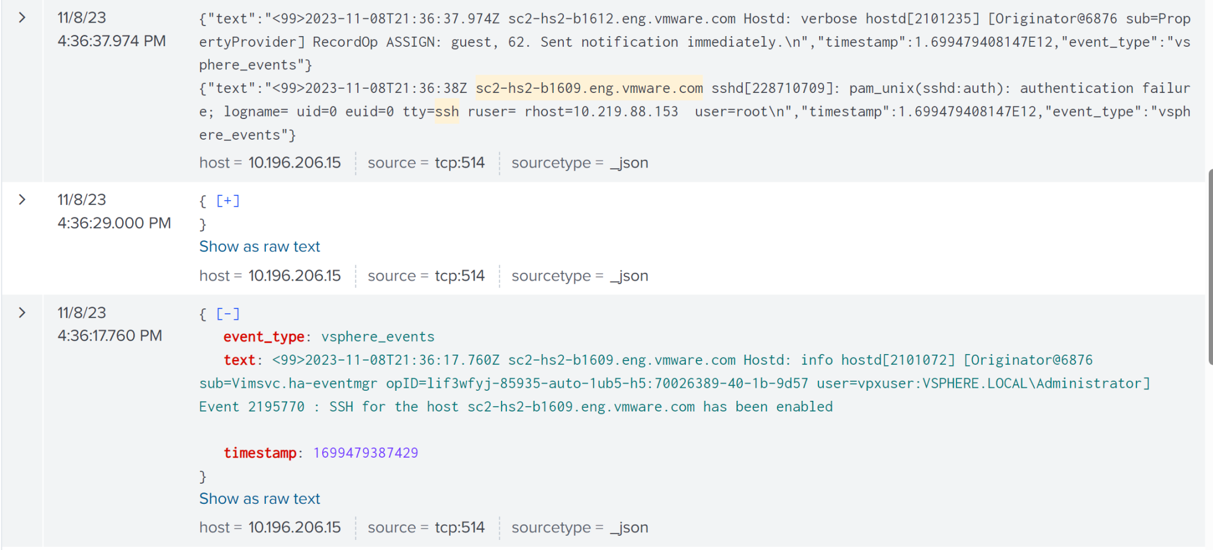Click the text field name in expanded JSON
Image resolution: width=1213 pixels, height=550 pixels.
click(x=239, y=359)
